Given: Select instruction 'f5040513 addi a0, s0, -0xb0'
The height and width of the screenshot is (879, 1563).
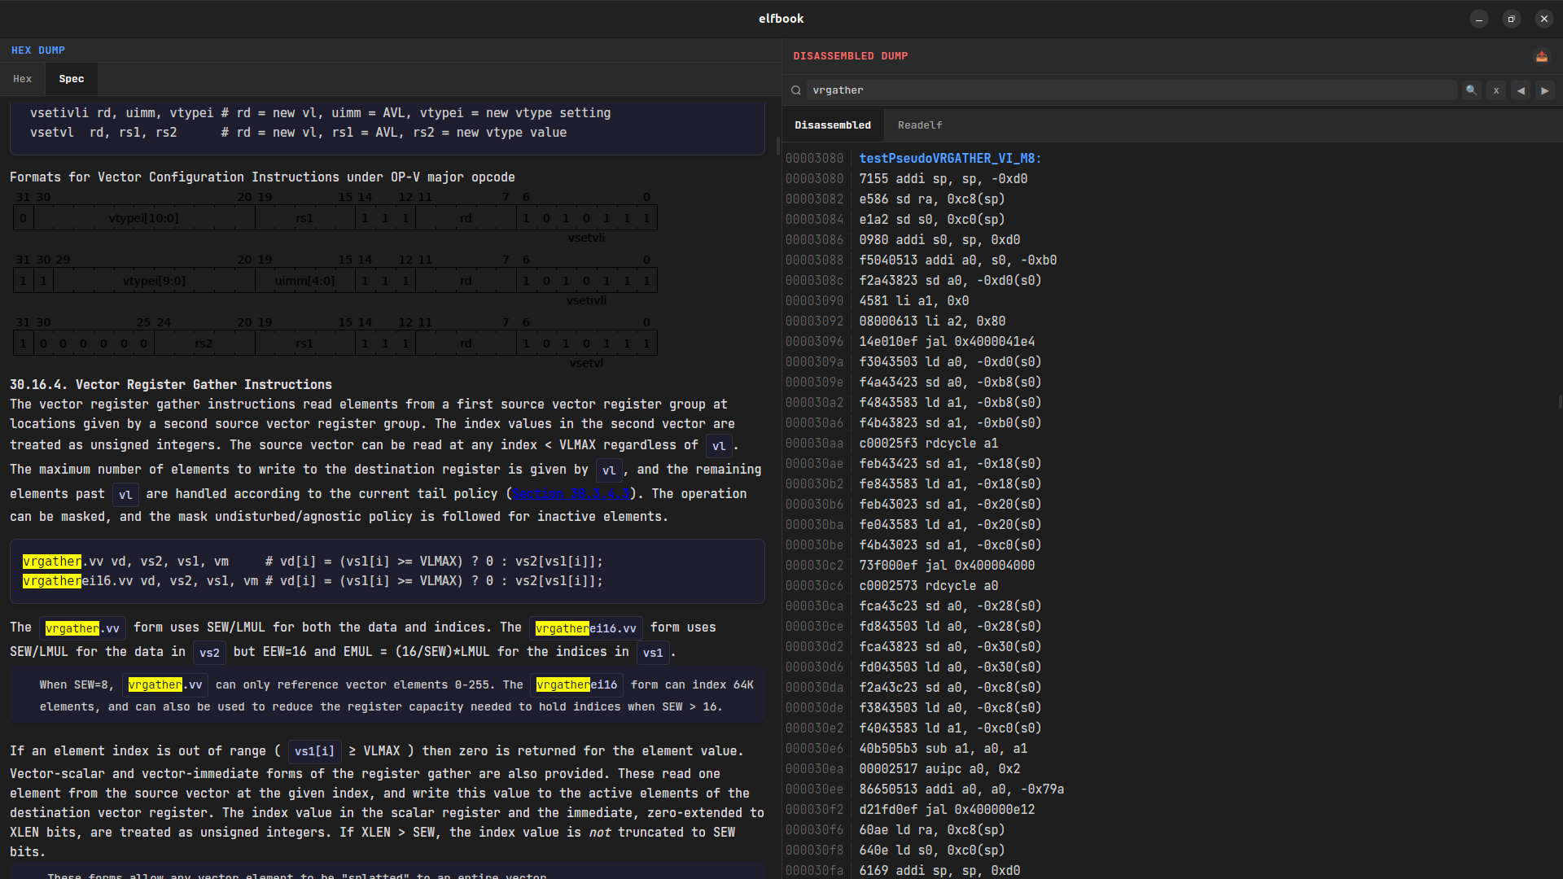Looking at the screenshot, I should point(958,260).
